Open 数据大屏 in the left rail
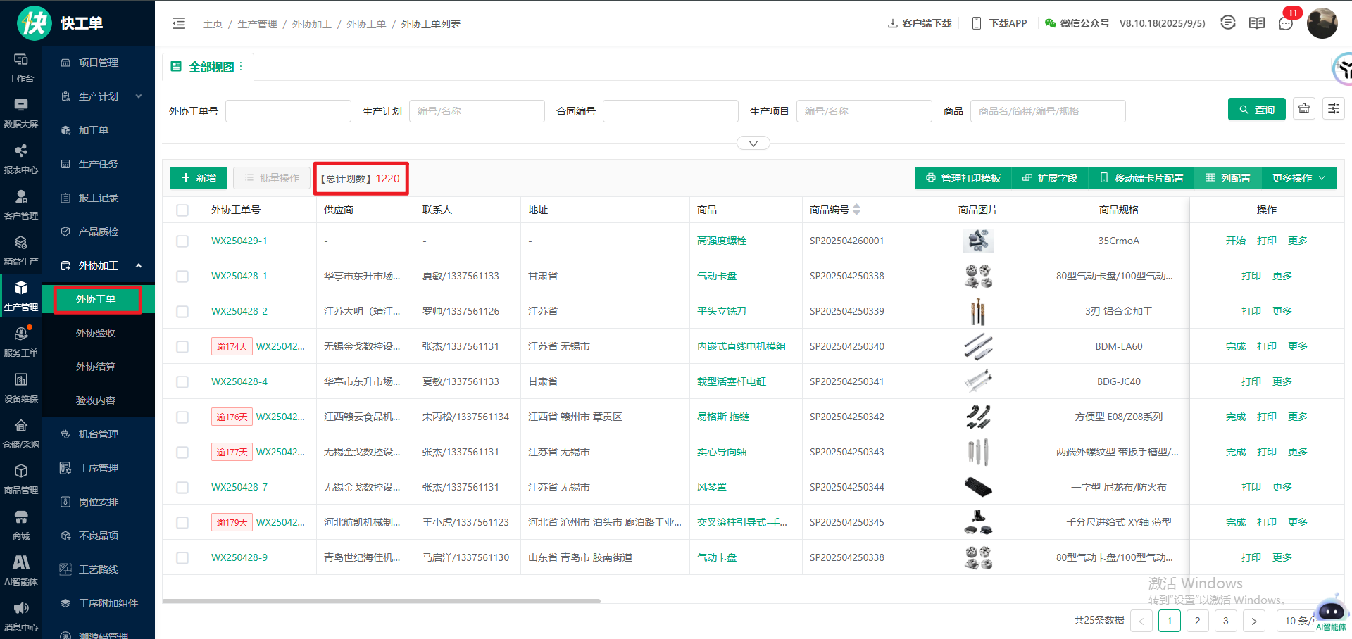1352x639 pixels. [21, 113]
